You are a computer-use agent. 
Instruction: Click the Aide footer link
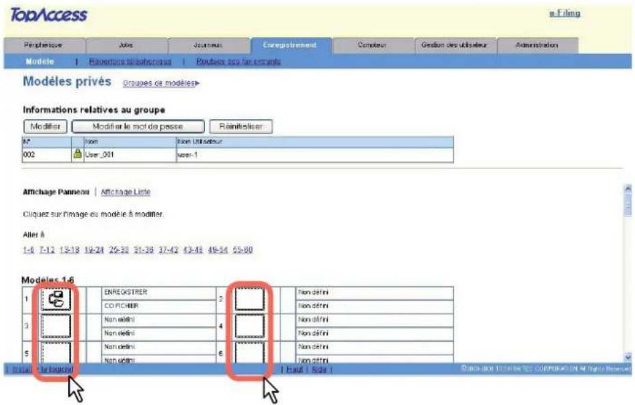319,369
